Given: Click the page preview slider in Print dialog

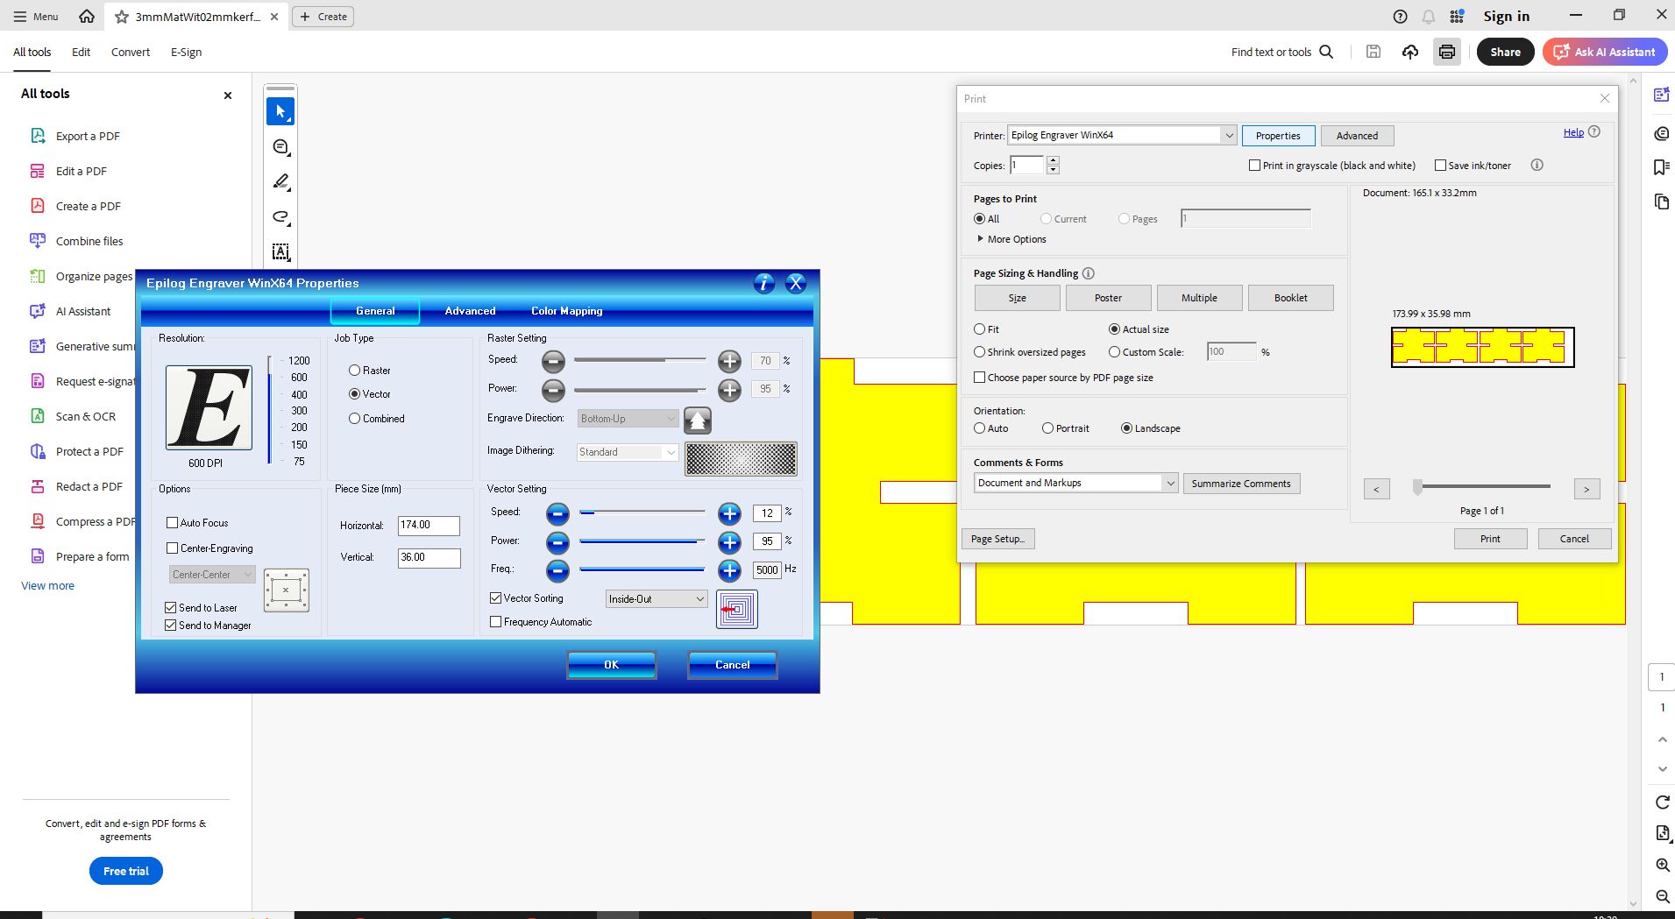Looking at the screenshot, I should coord(1482,486).
